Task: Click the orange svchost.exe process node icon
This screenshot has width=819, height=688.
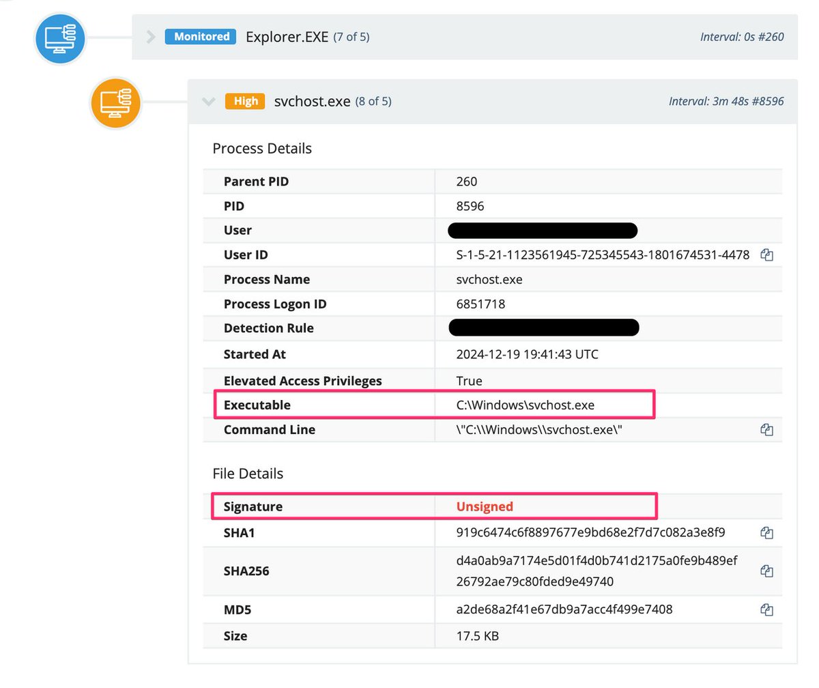Action: 116,103
